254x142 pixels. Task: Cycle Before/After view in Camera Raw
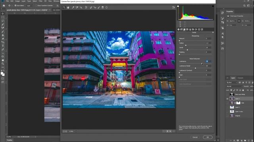pos(164,131)
